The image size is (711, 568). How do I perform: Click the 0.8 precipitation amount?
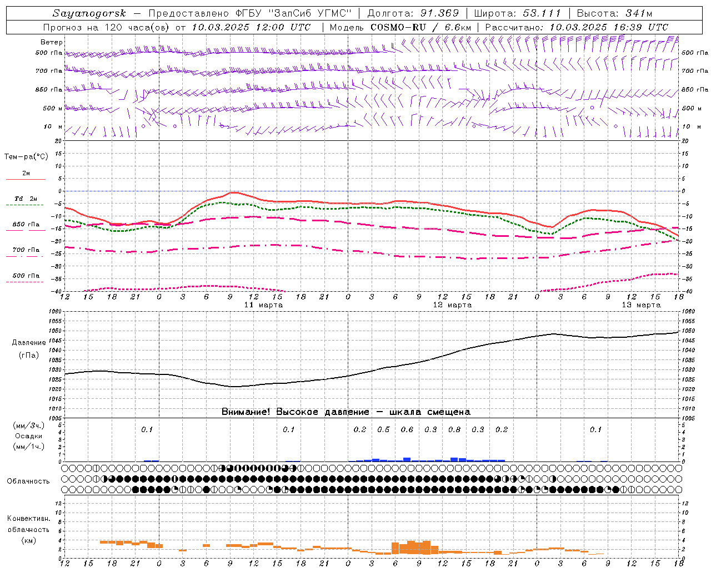coord(454,430)
